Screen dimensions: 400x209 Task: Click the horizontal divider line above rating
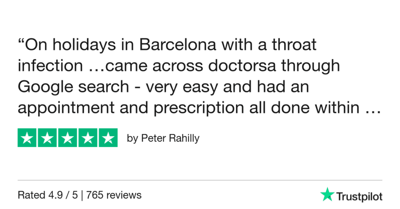tap(200, 180)
